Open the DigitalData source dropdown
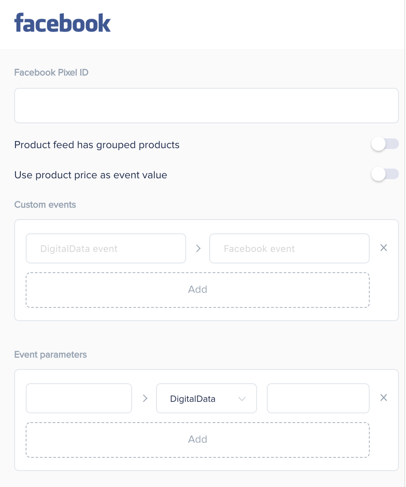This screenshot has height=487, width=406. coord(207,398)
